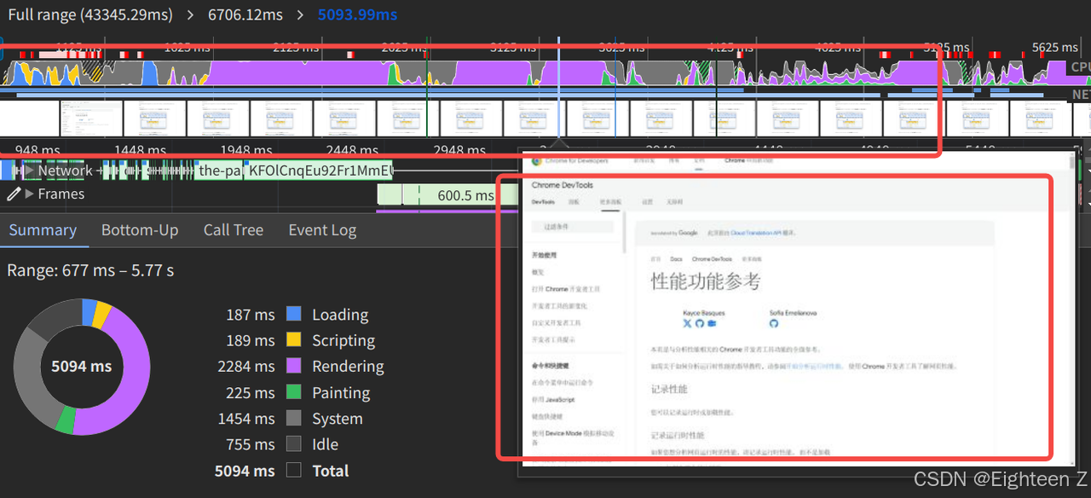
Task: Click the pencil edit-tracks icon beside Frames
Action: click(14, 194)
